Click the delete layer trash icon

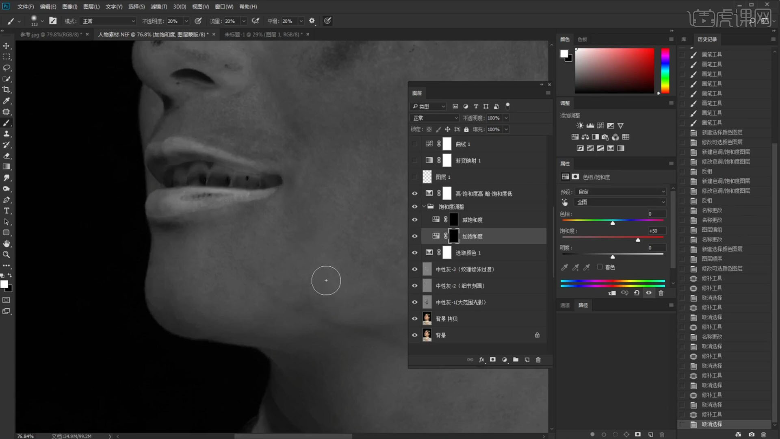[x=538, y=360]
